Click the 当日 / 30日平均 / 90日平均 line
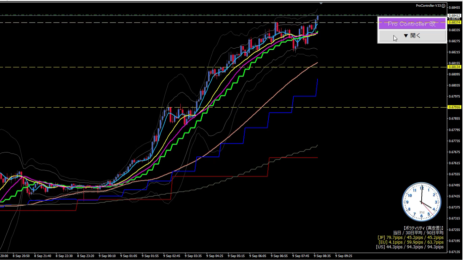Viewport: 463px width, 260px height. [418, 232]
